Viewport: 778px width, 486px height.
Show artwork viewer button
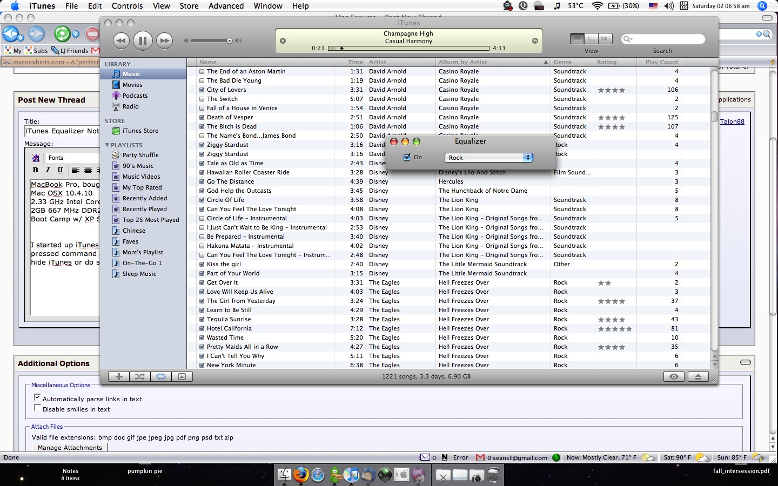click(182, 377)
